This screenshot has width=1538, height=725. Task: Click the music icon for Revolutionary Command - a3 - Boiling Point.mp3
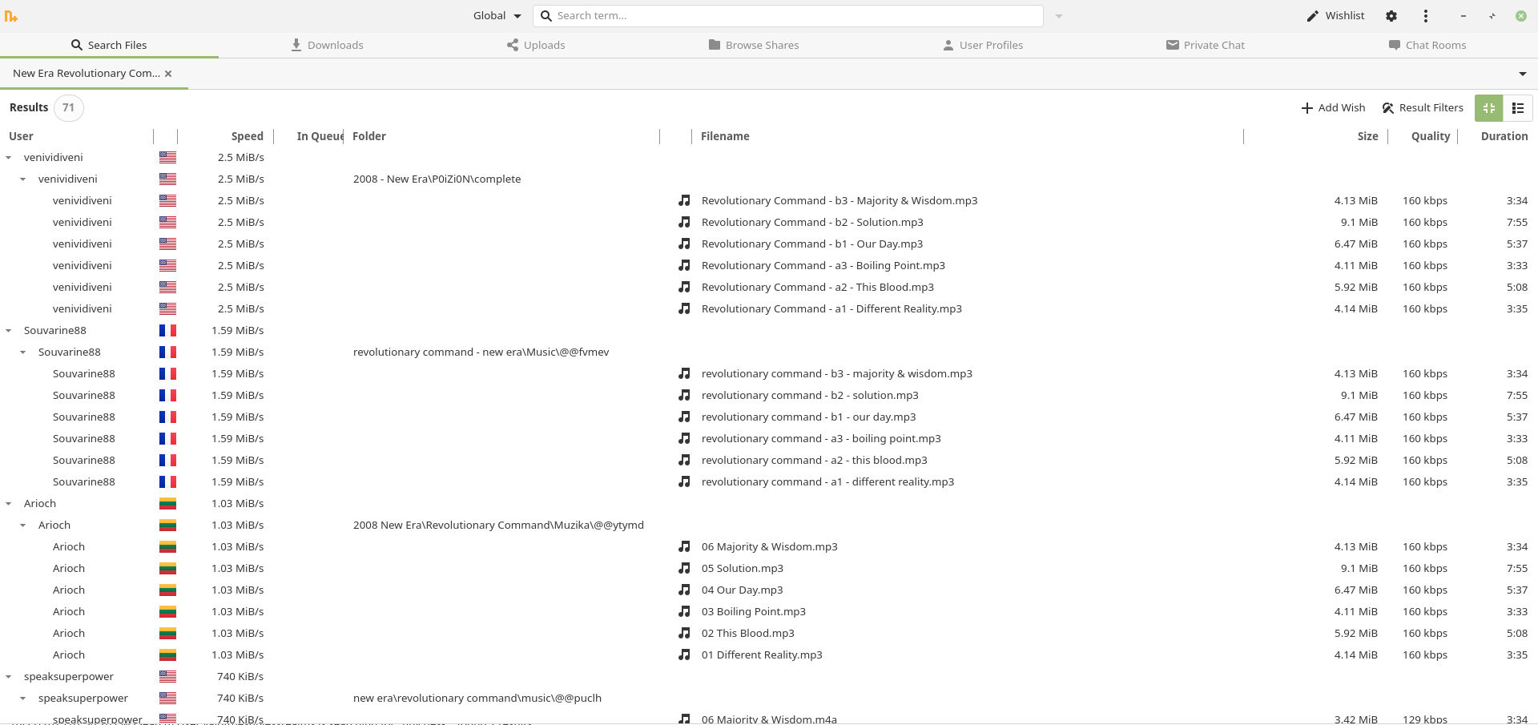(x=684, y=266)
